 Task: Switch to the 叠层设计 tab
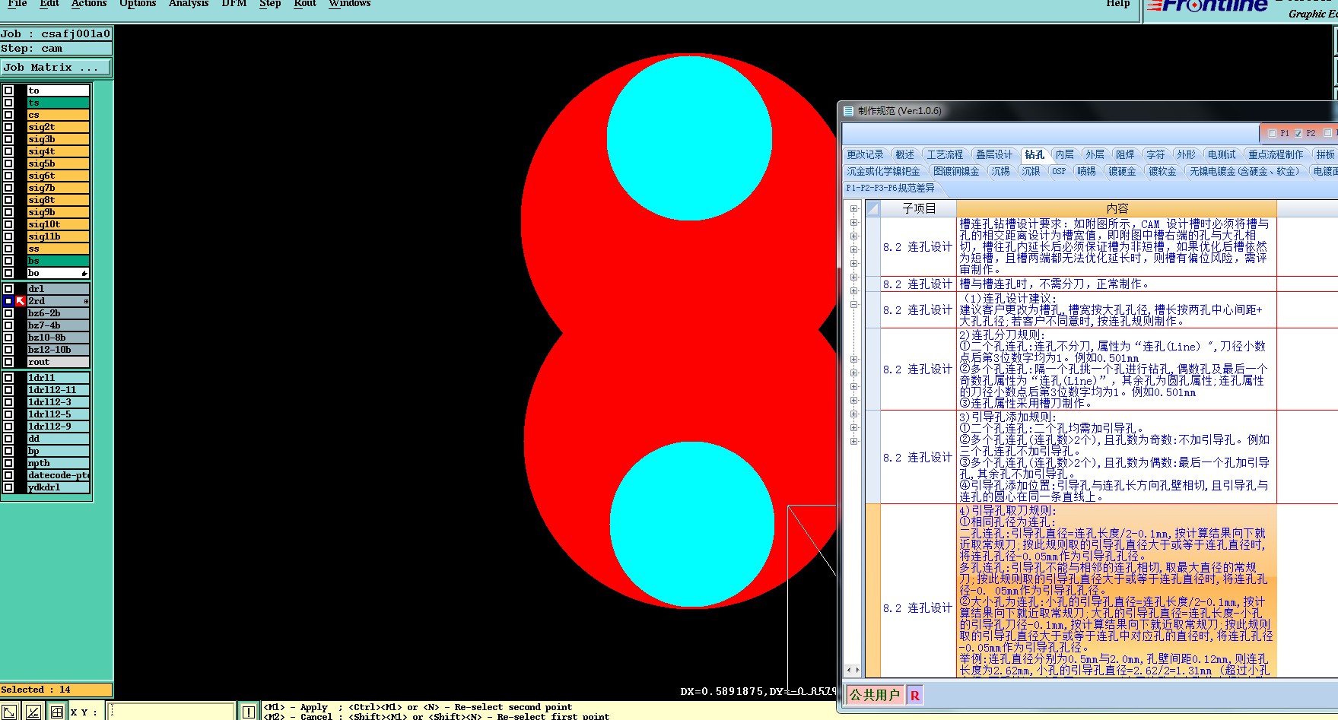tap(993, 154)
